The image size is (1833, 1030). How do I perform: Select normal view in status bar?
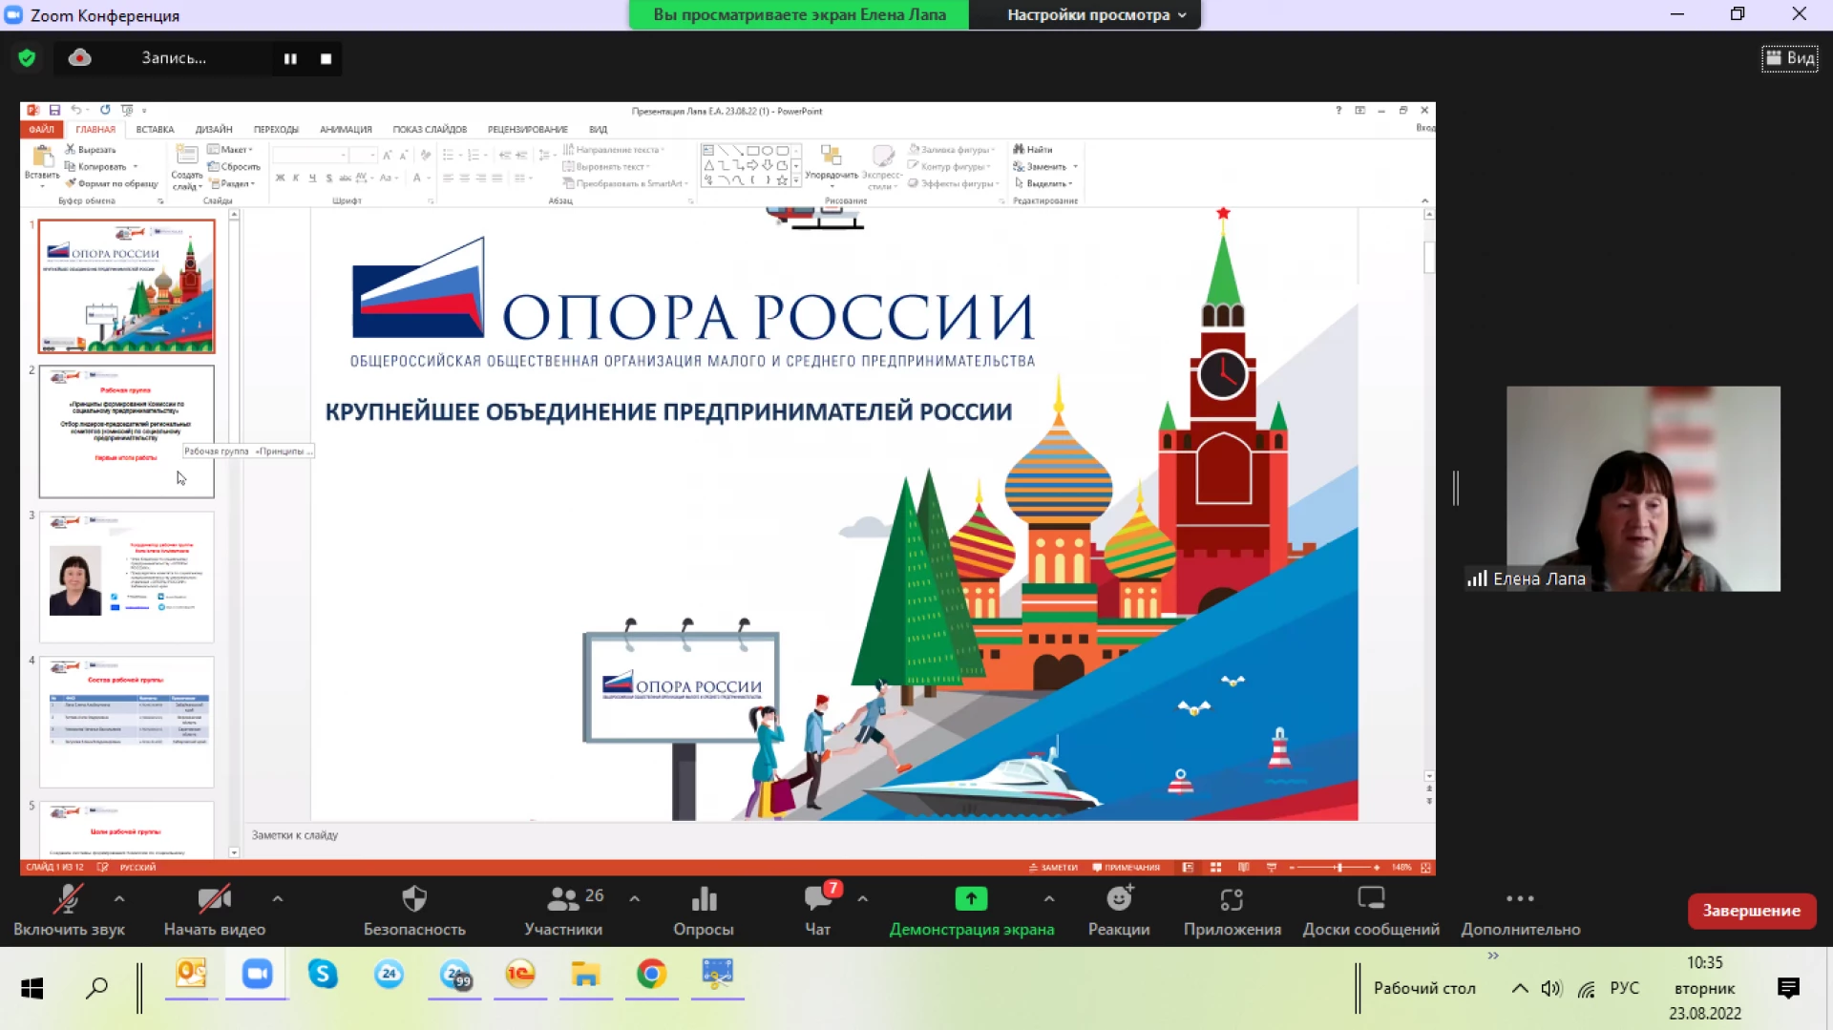click(1188, 868)
